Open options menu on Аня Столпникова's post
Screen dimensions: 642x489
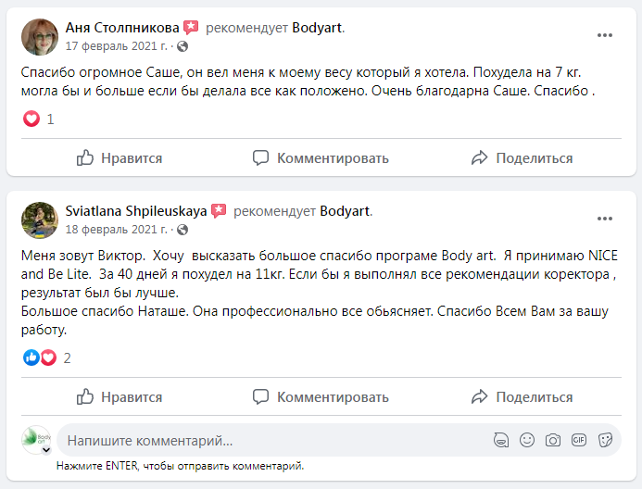(x=604, y=35)
